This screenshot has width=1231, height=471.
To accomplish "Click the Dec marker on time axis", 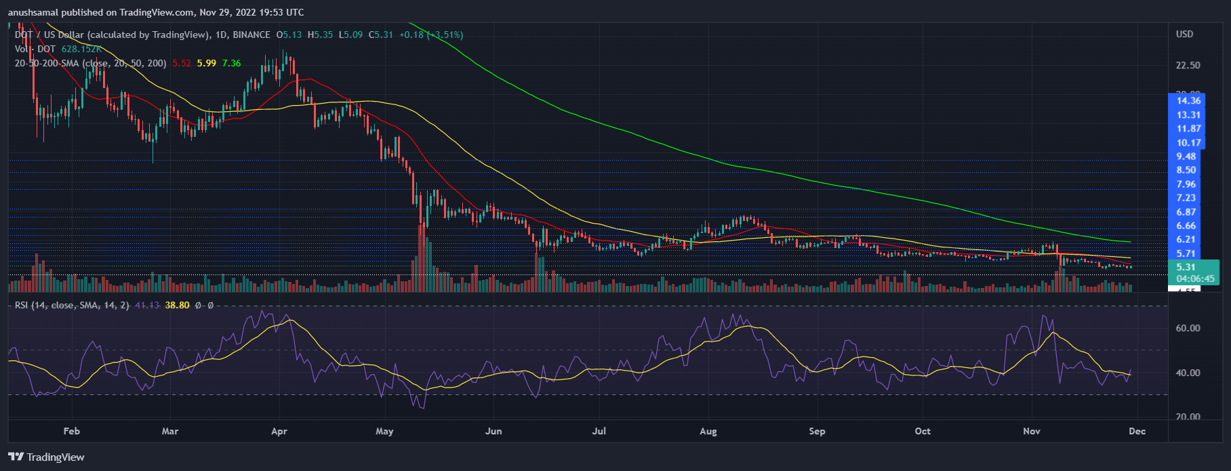I will click(x=1137, y=432).
